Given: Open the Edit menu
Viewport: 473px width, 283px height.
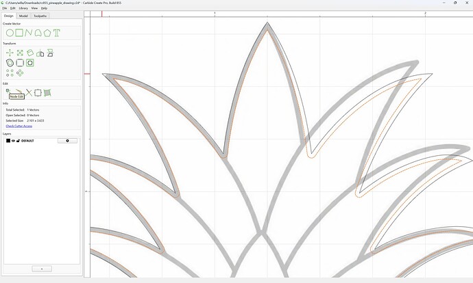Looking at the screenshot, I should 12,8.
